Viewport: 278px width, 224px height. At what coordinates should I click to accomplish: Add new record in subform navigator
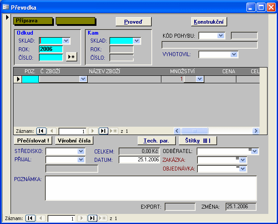[114, 131]
